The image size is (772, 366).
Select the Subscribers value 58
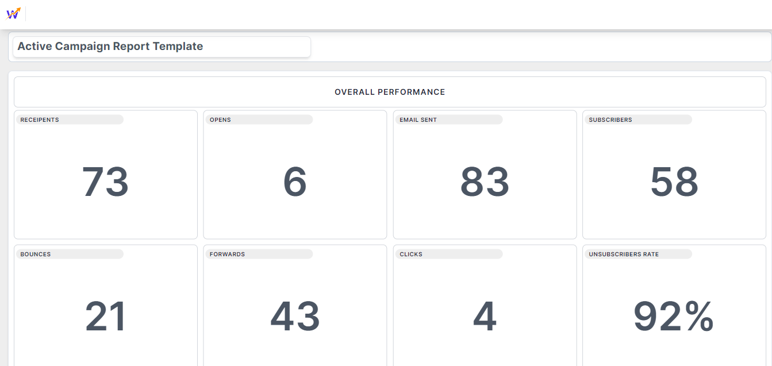(674, 182)
